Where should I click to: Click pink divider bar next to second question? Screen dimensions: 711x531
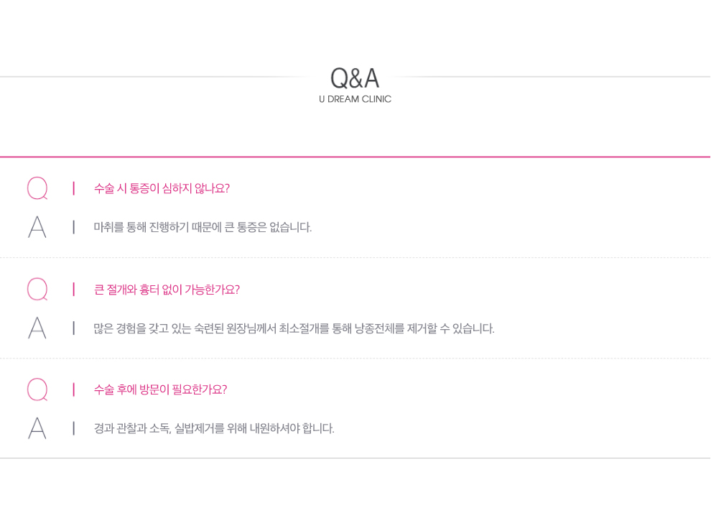click(73, 289)
